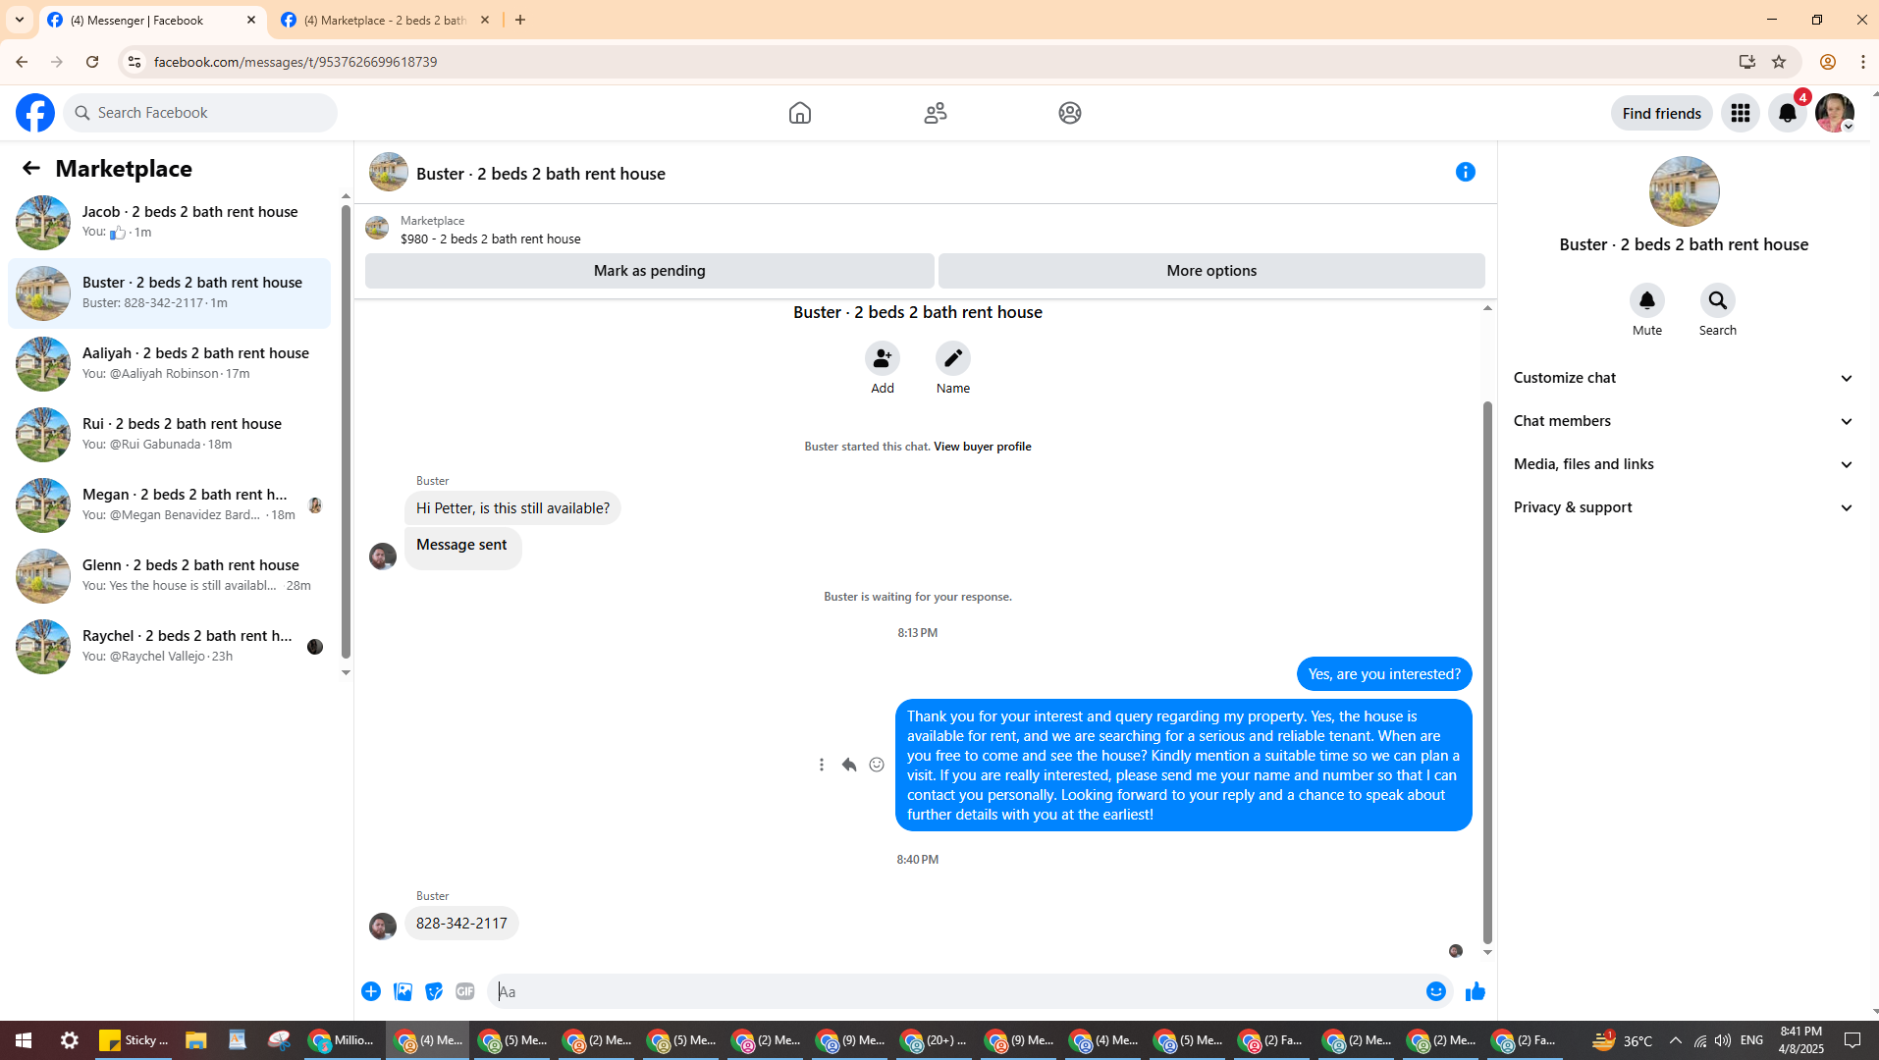Expand Media, files and links section
1879x1060 pixels.
pos(1684,464)
